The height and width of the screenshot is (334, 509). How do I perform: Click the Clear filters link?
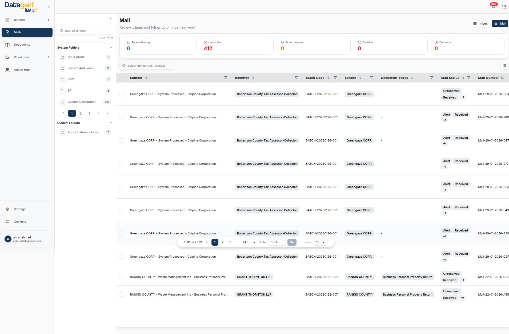click(106, 38)
